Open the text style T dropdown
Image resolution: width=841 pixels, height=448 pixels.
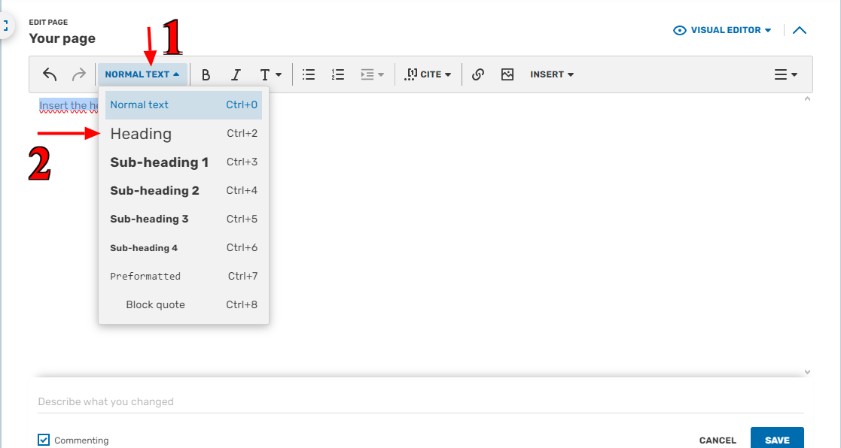coord(271,74)
